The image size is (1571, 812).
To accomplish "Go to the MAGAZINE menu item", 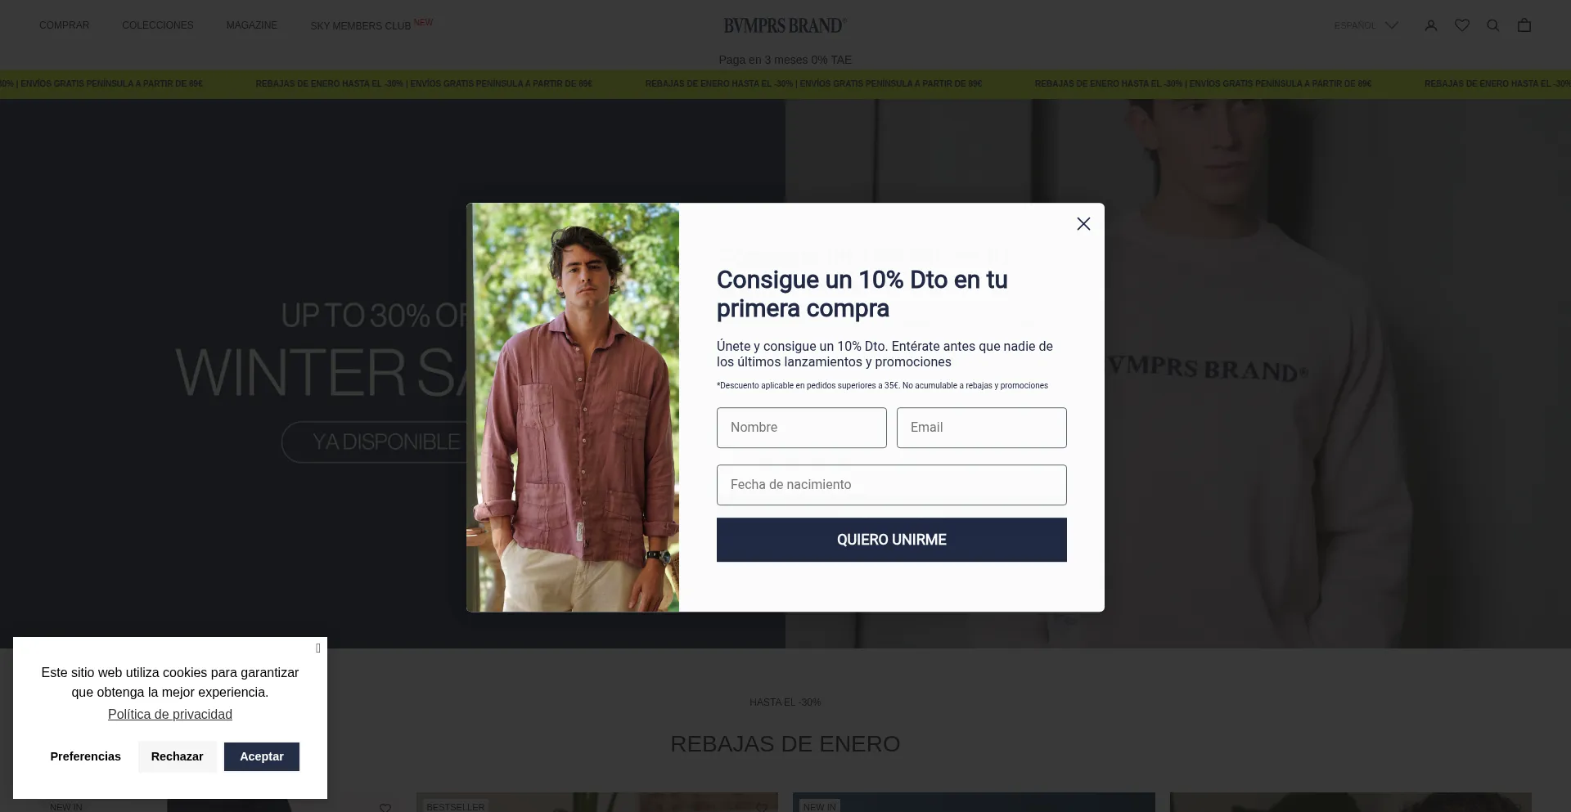I will [x=252, y=25].
